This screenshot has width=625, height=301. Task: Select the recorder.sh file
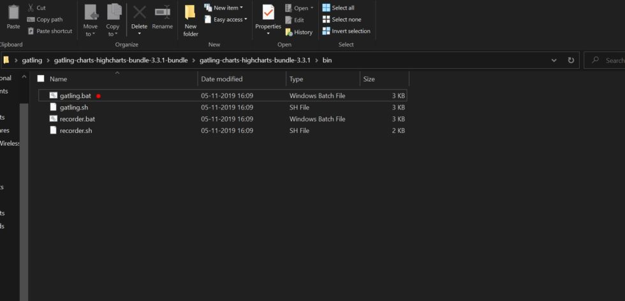tap(76, 130)
